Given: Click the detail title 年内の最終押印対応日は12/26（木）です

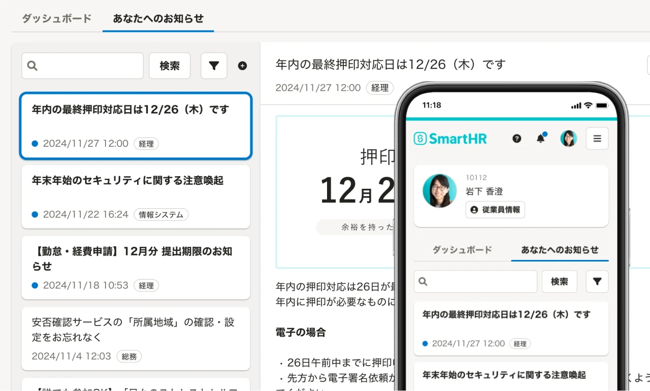Looking at the screenshot, I should (391, 64).
